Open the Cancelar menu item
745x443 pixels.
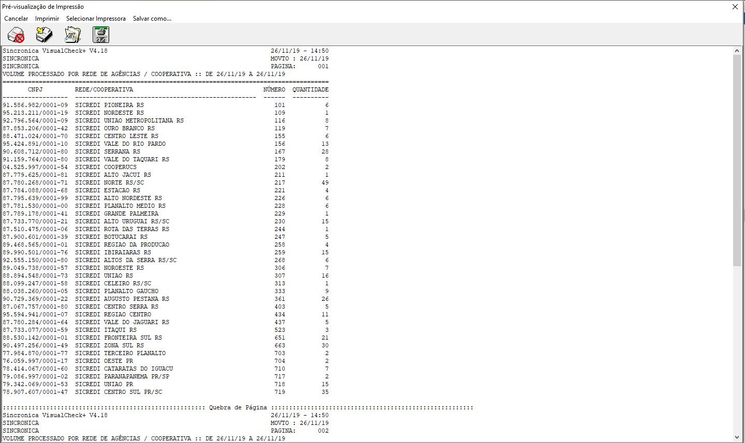tap(16, 19)
